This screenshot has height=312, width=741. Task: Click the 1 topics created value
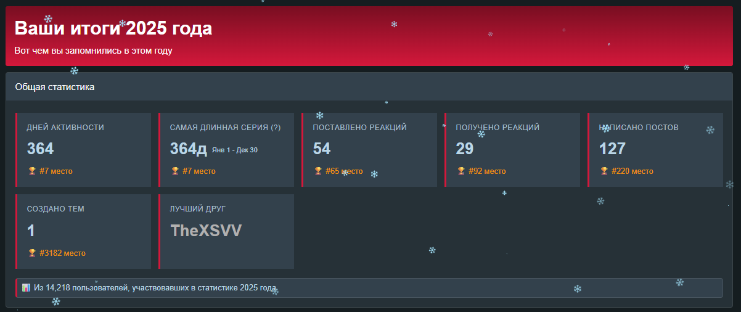31,231
